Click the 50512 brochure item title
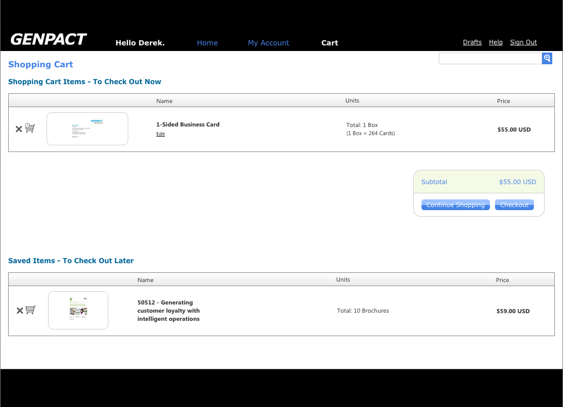 point(169,311)
